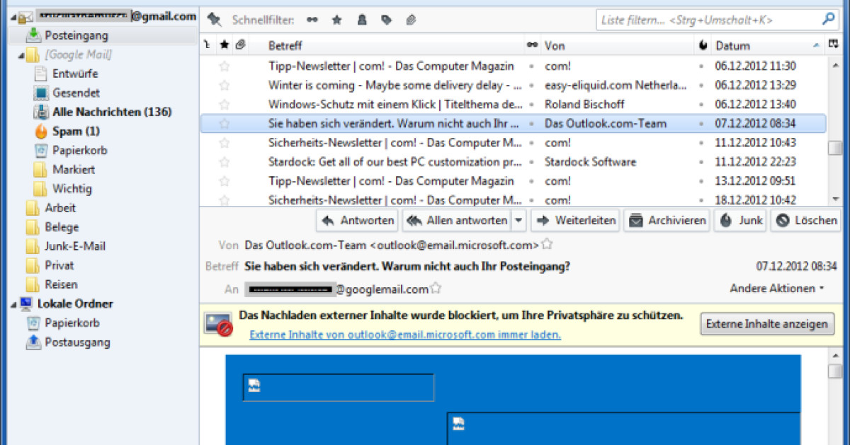Screen dimensions: 850x445
Task: Sort by the attachment column paperclip icon
Action: pyautogui.click(x=240, y=45)
